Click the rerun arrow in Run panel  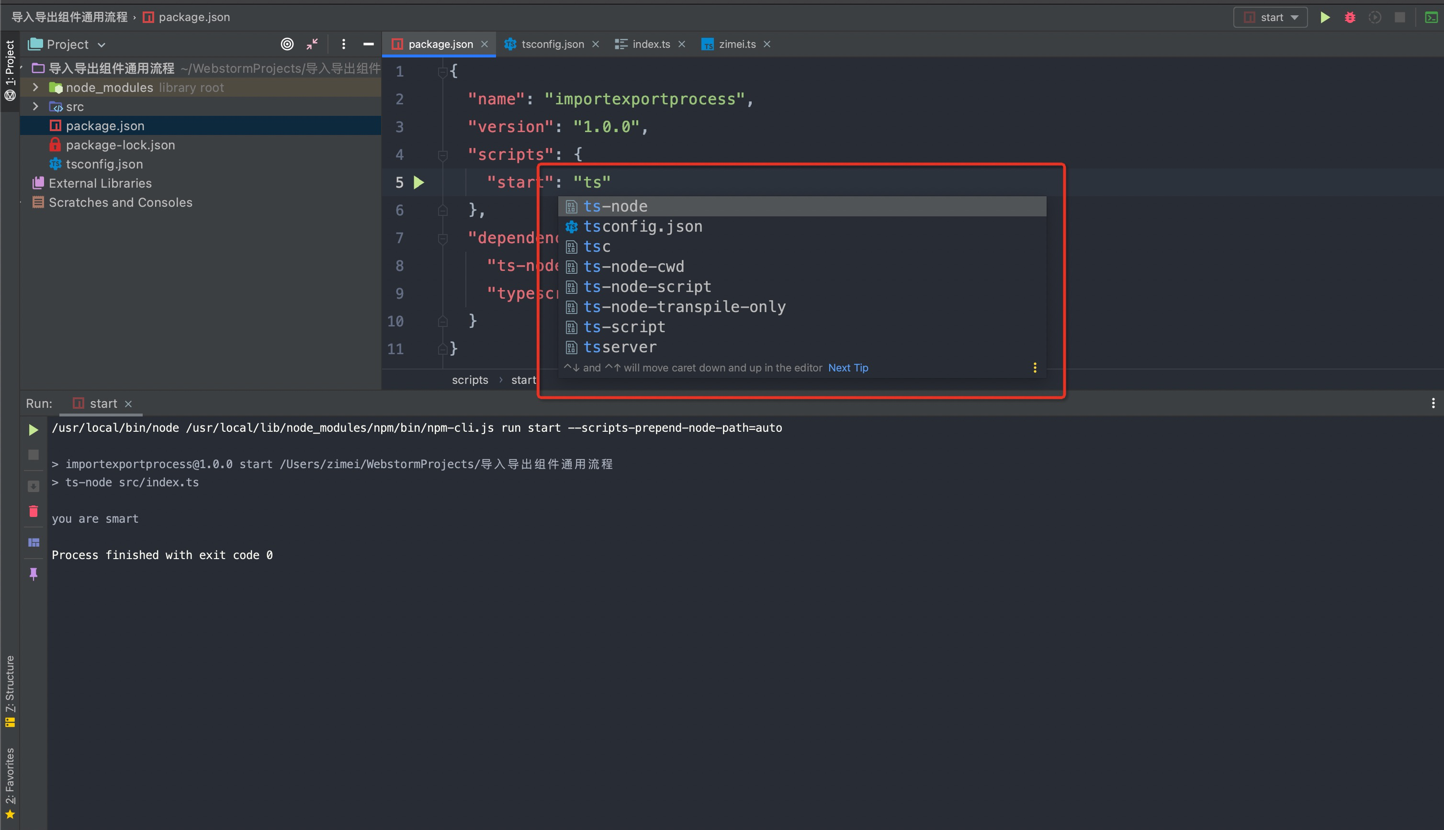(x=34, y=430)
